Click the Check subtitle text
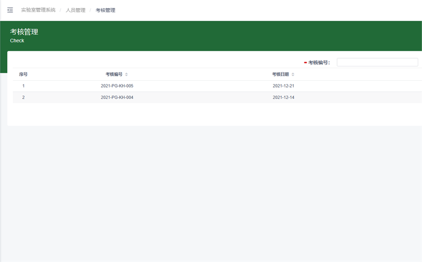Image resolution: width=422 pixels, height=262 pixels. [x=17, y=41]
